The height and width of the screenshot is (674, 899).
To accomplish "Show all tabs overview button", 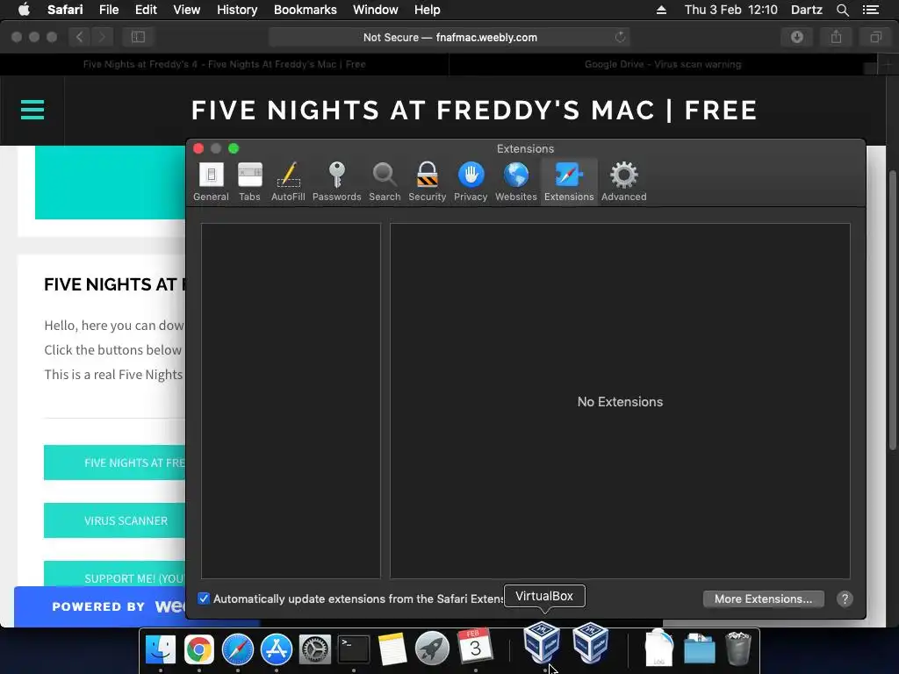I will 875,37.
